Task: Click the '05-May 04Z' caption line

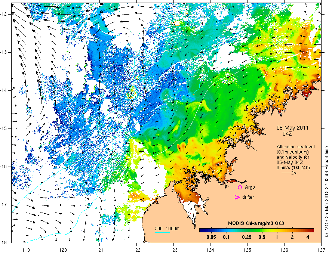Action: pos(289,162)
